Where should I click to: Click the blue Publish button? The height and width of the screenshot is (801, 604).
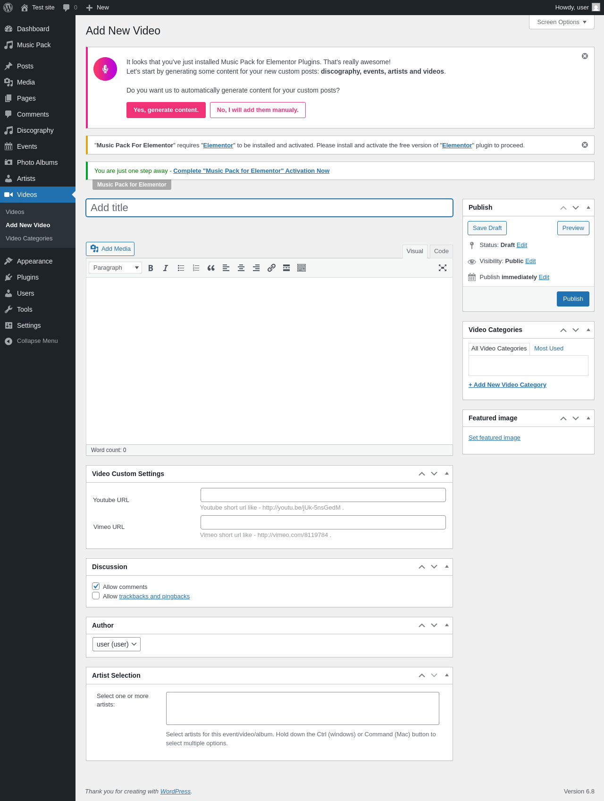[573, 299]
